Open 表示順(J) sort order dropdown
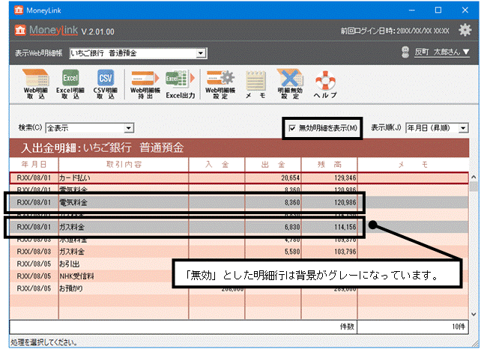Viewport: 481px width, 349px height. [463, 128]
